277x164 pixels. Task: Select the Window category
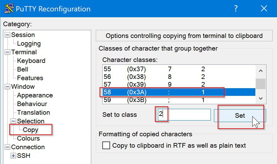point(23,87)
